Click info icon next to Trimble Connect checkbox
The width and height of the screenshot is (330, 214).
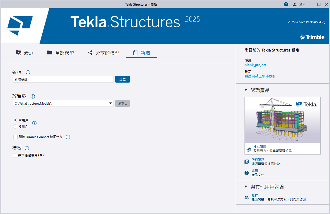pos(68,137)
